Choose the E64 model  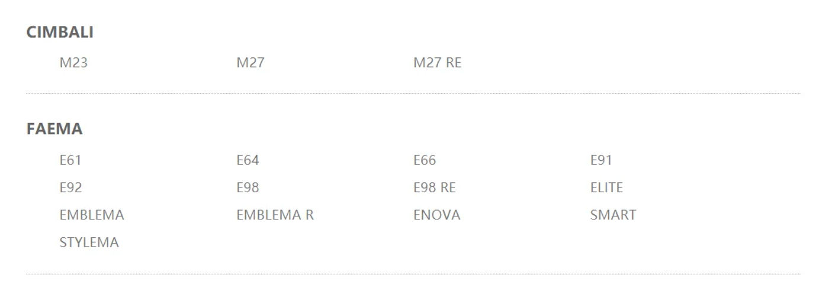tap(248, 160)
